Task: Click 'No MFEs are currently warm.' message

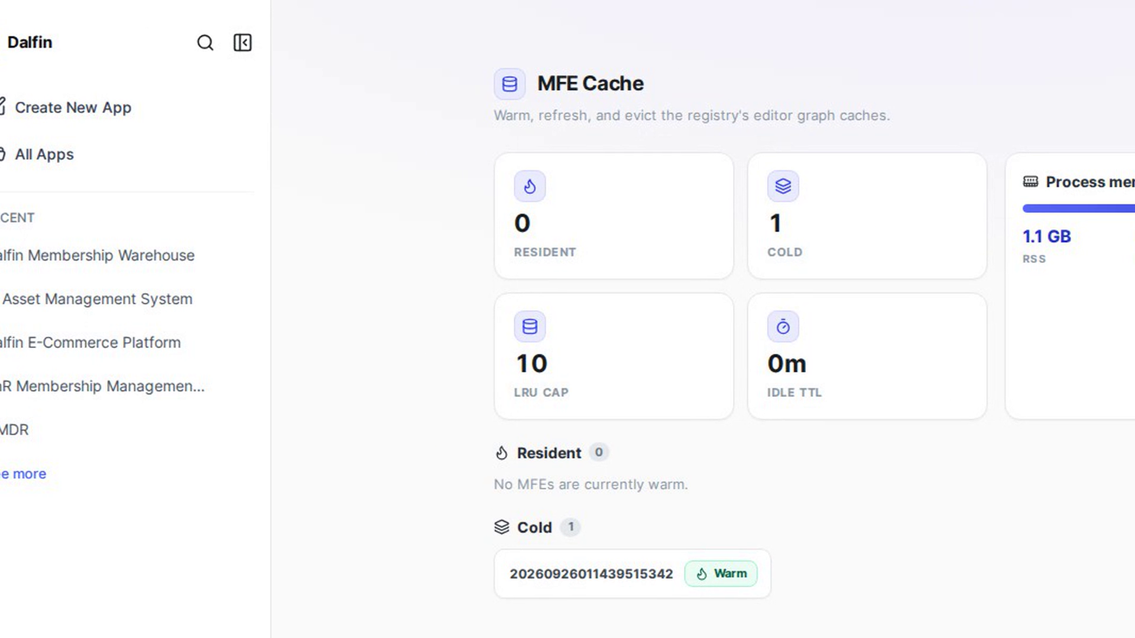Action: click(591, 484)
